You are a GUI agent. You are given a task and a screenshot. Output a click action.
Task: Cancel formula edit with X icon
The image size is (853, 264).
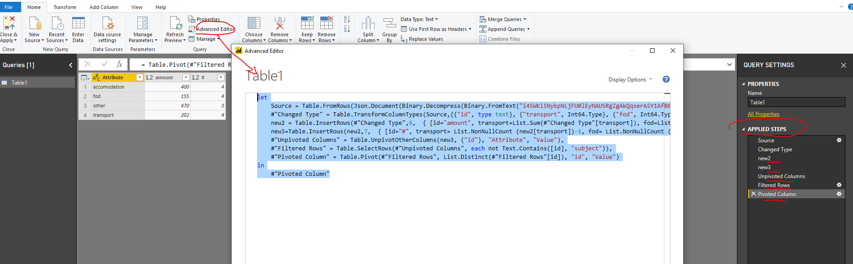tap(88, 64)
